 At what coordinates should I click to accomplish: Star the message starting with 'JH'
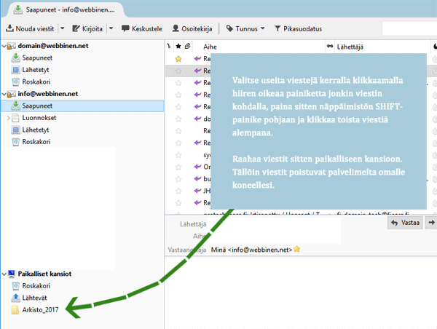pos(178,191)
